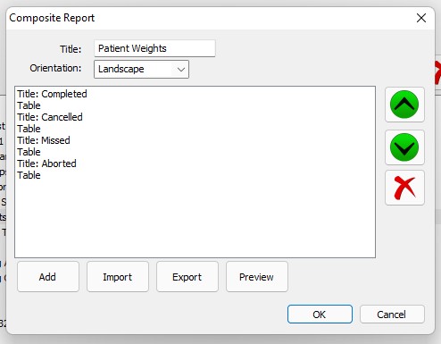Click the Add button
Screen dimensions: 441x344
48,277
